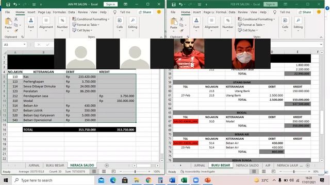The image size is (330, 185).
Task: Open Windows Start menu
Action: 6,180
